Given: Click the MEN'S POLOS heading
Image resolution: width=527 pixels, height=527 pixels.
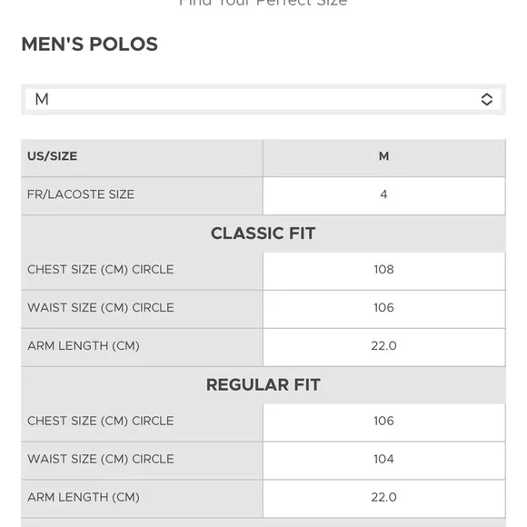Looking at the screenshot, I should pyautogui.click(x=89, y=44).
